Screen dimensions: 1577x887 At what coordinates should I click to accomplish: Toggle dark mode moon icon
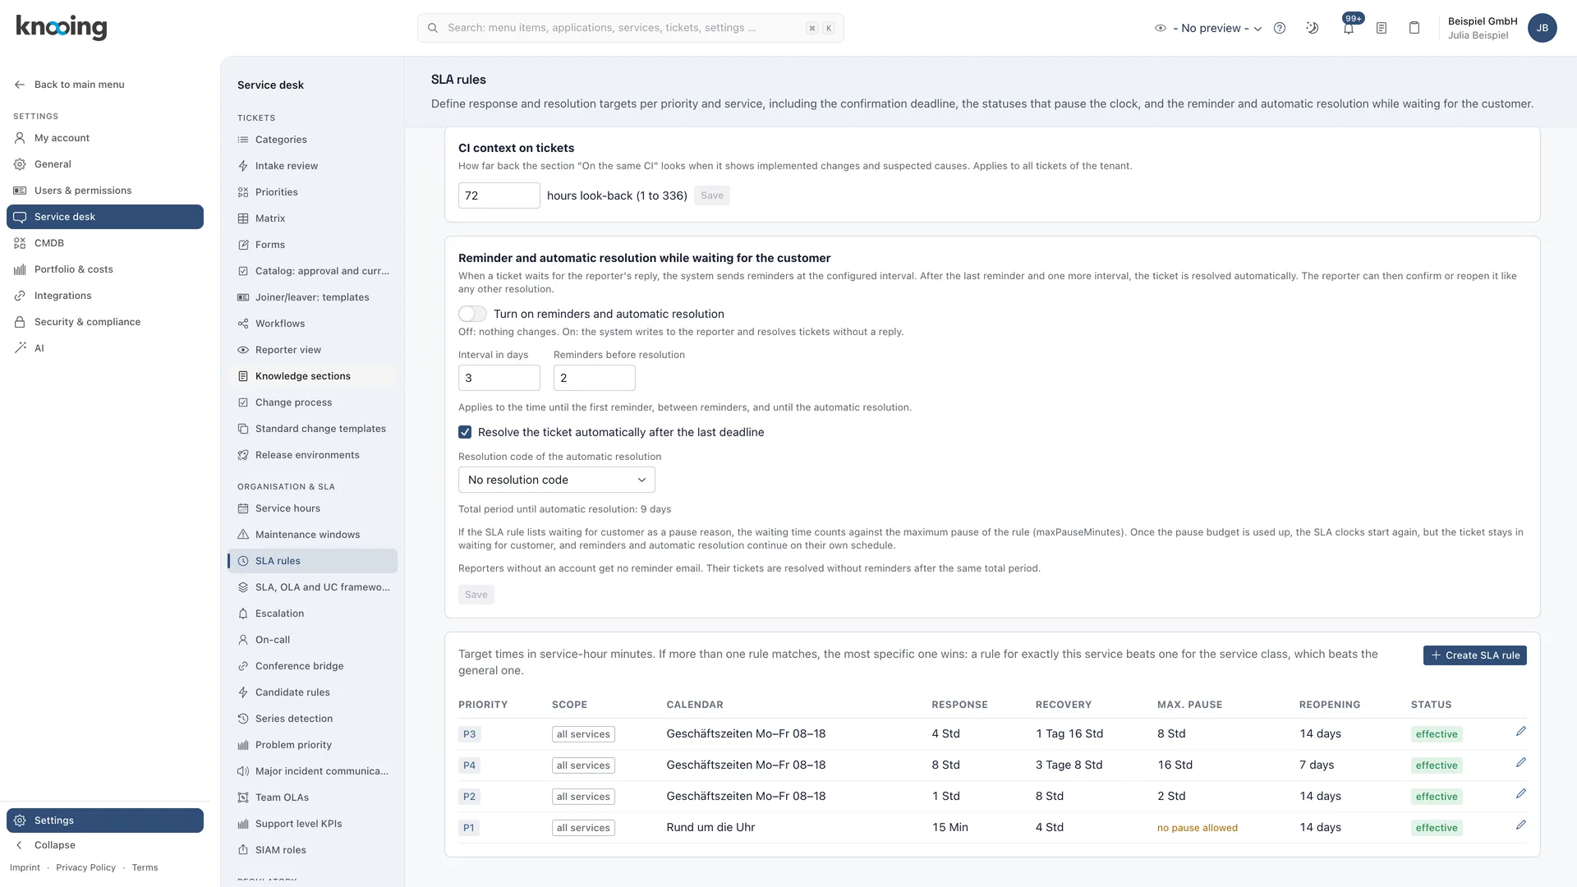coord(1313,28)
